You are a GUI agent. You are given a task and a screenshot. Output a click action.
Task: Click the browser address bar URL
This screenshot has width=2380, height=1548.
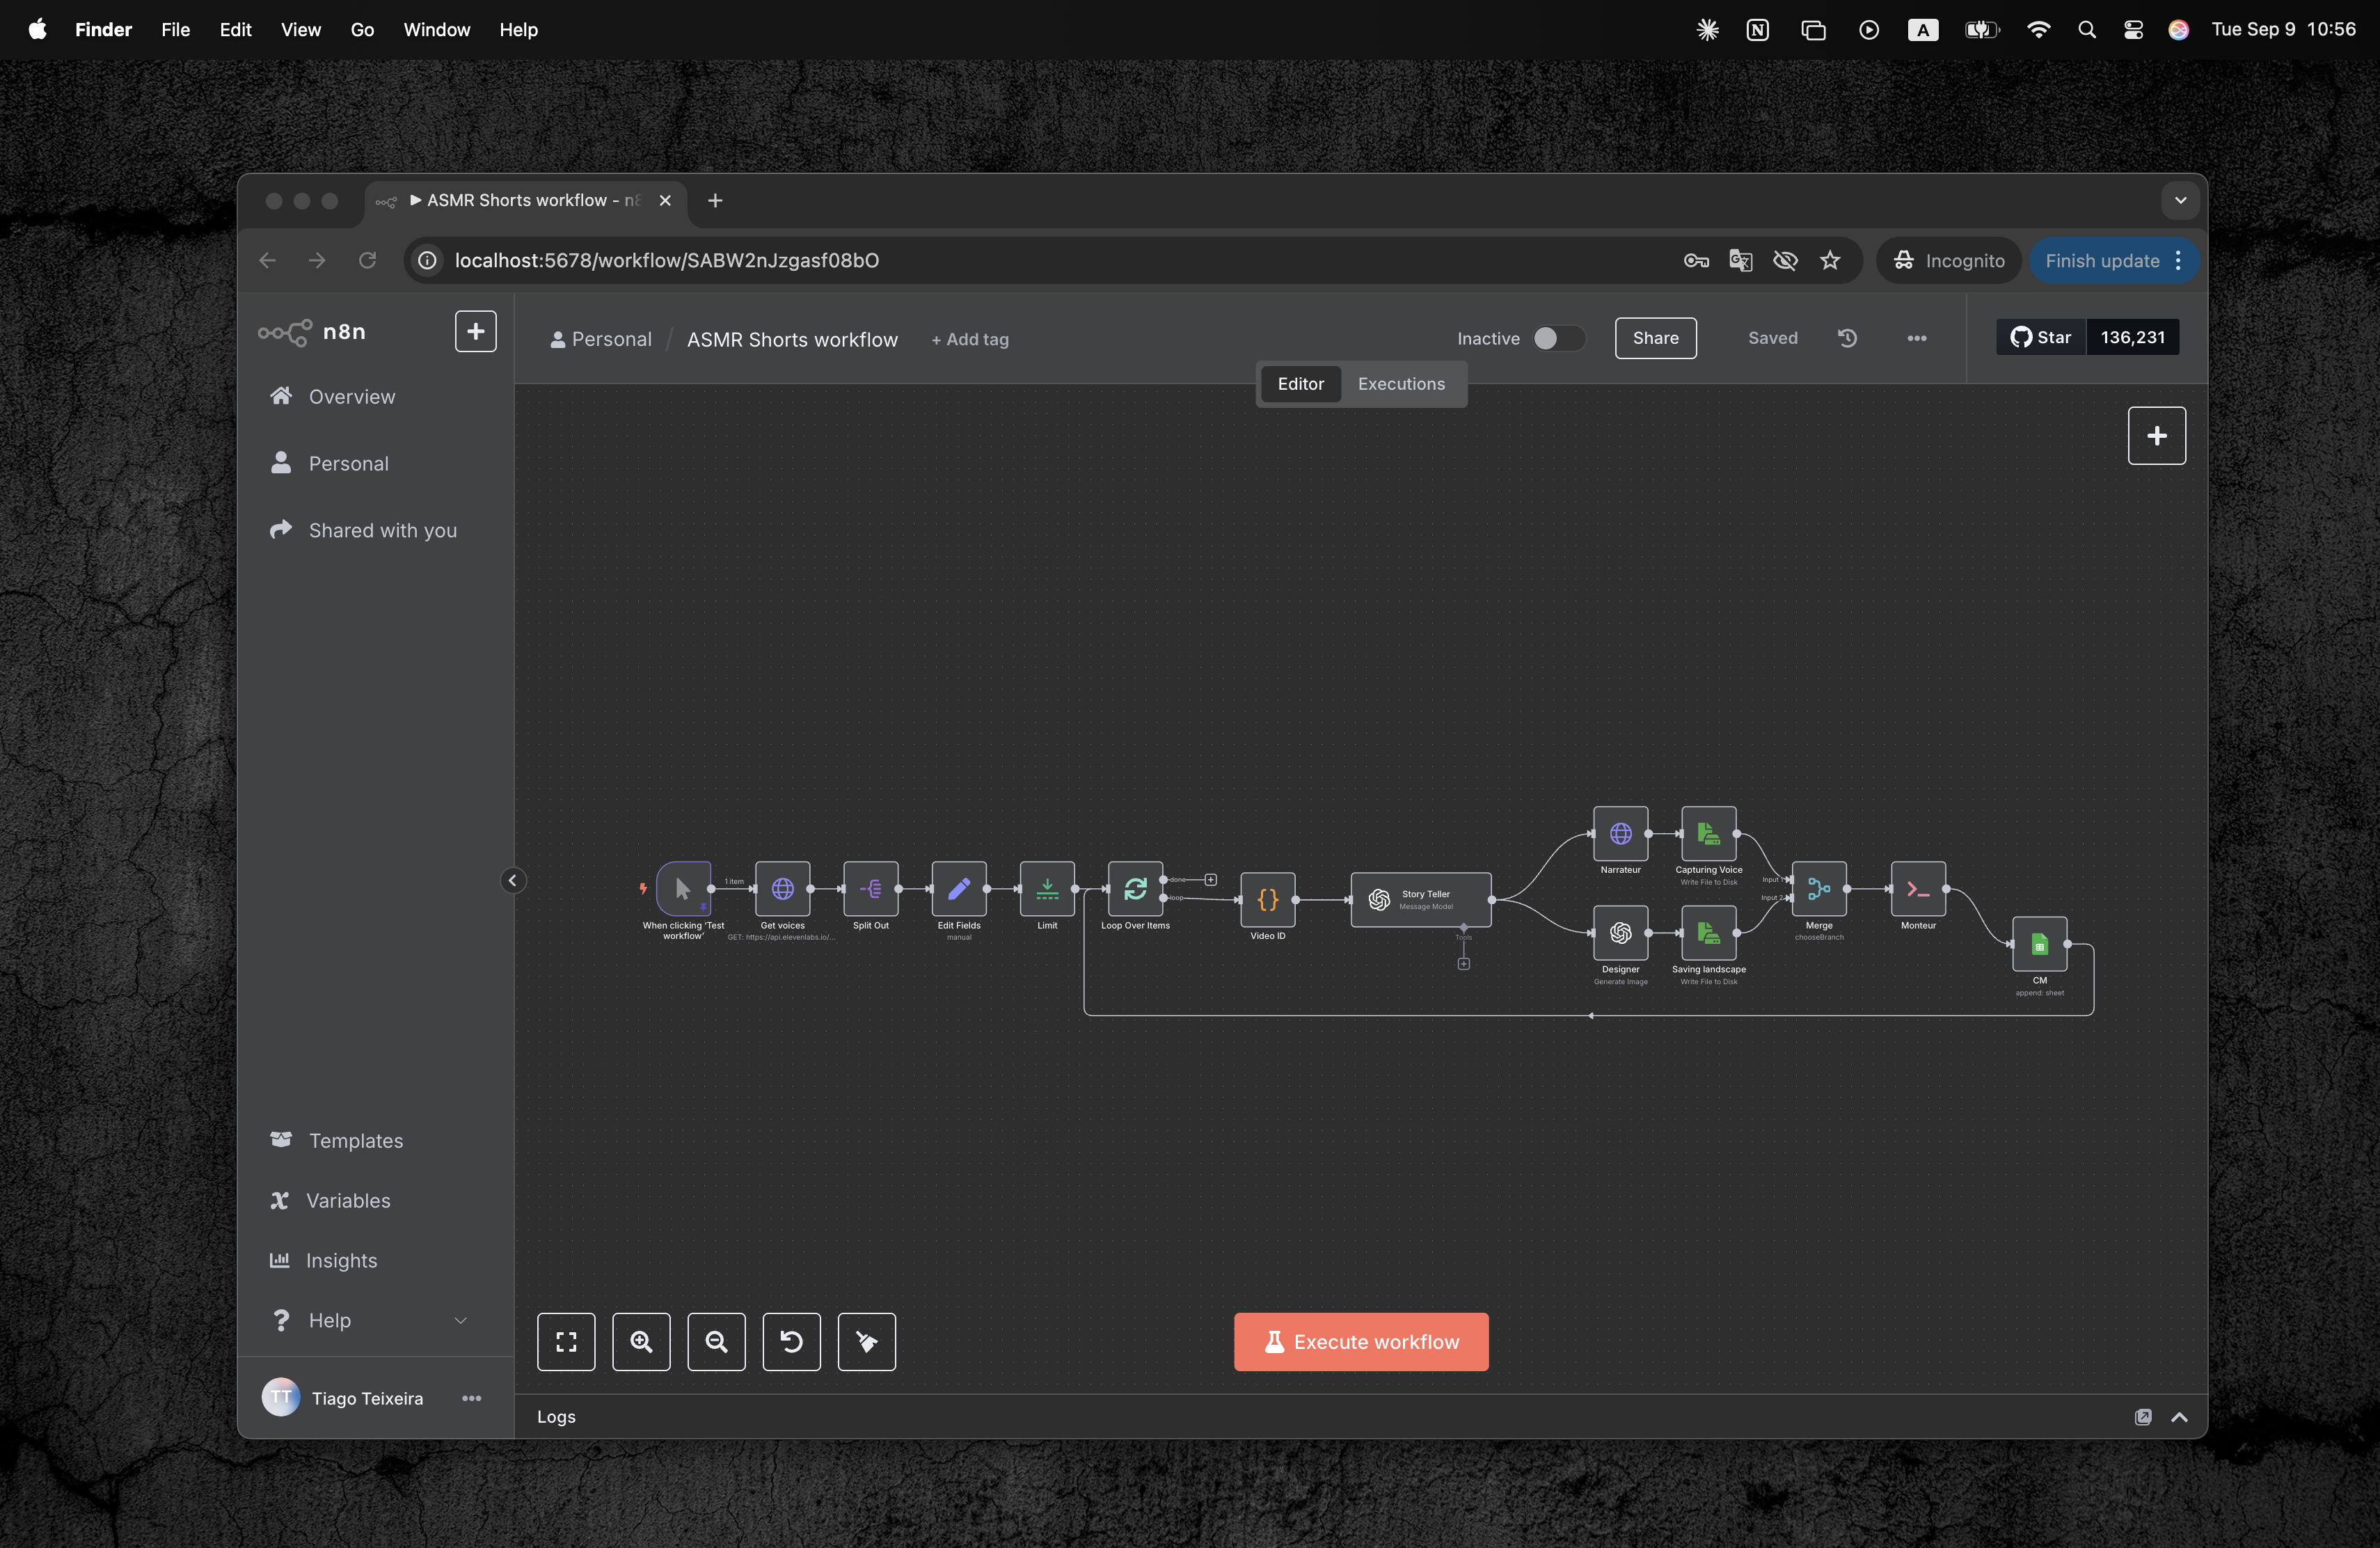point(667,260)
